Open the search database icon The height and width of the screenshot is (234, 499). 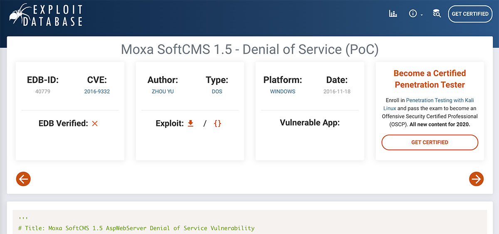(437, 14)
